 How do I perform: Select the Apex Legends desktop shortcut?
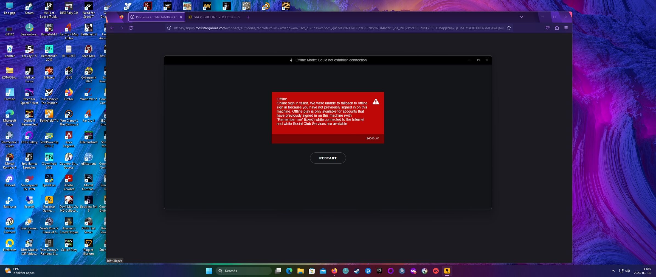[x=69, y=140]
